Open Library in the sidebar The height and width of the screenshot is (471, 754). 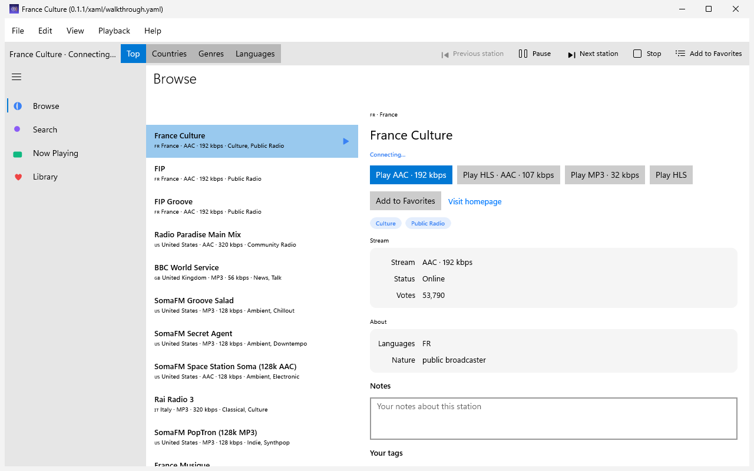point(75,177)
